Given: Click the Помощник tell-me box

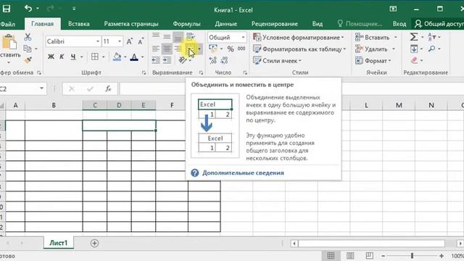Looking at the screenshot, I should click(360, 24).
